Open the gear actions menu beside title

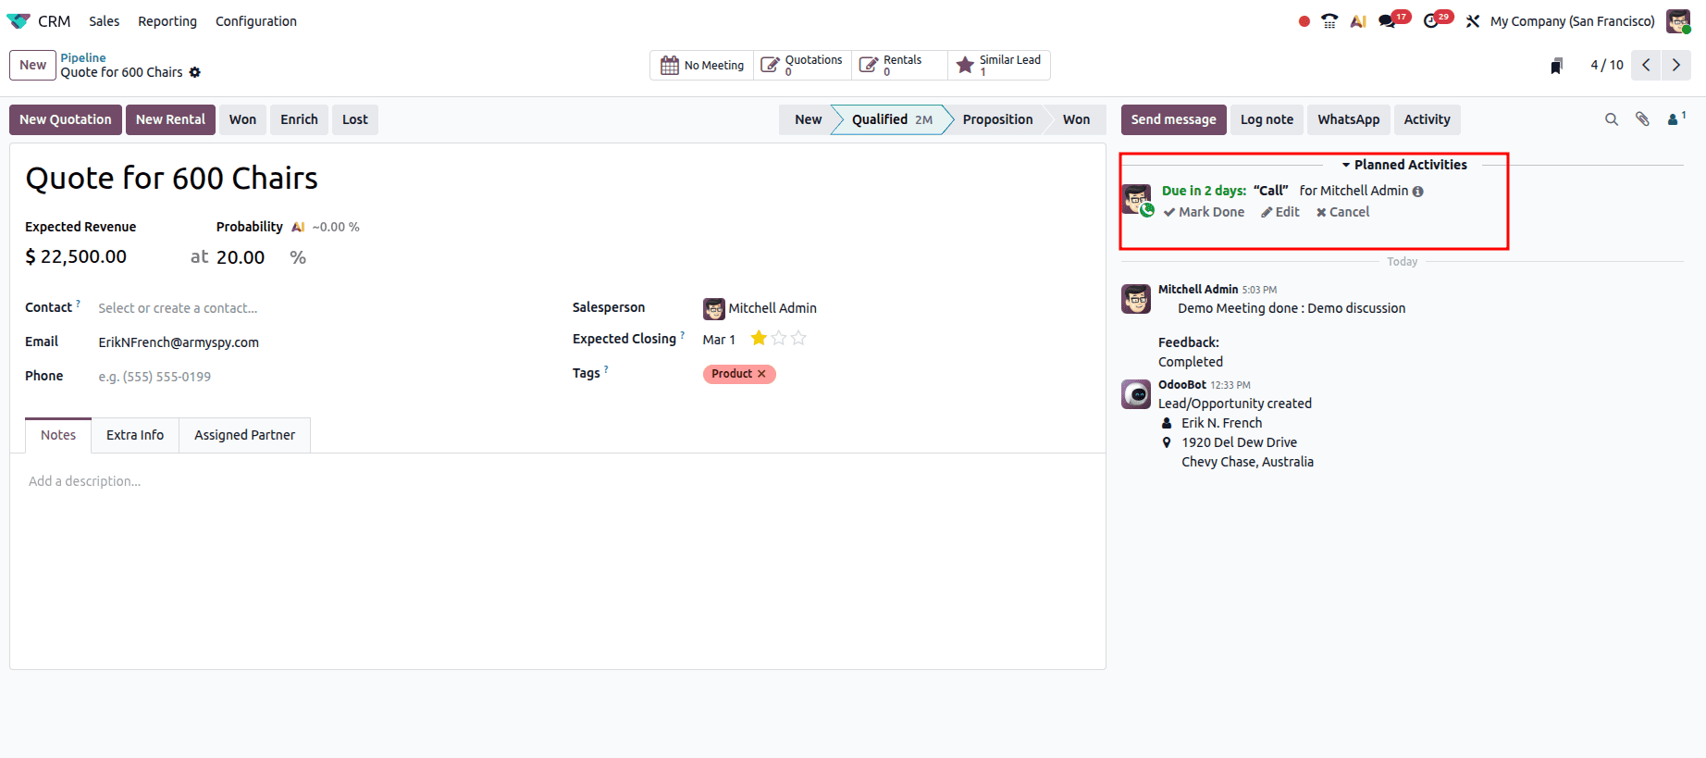coord(195,72)
